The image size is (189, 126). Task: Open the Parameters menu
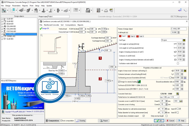(x=17, y=6)
